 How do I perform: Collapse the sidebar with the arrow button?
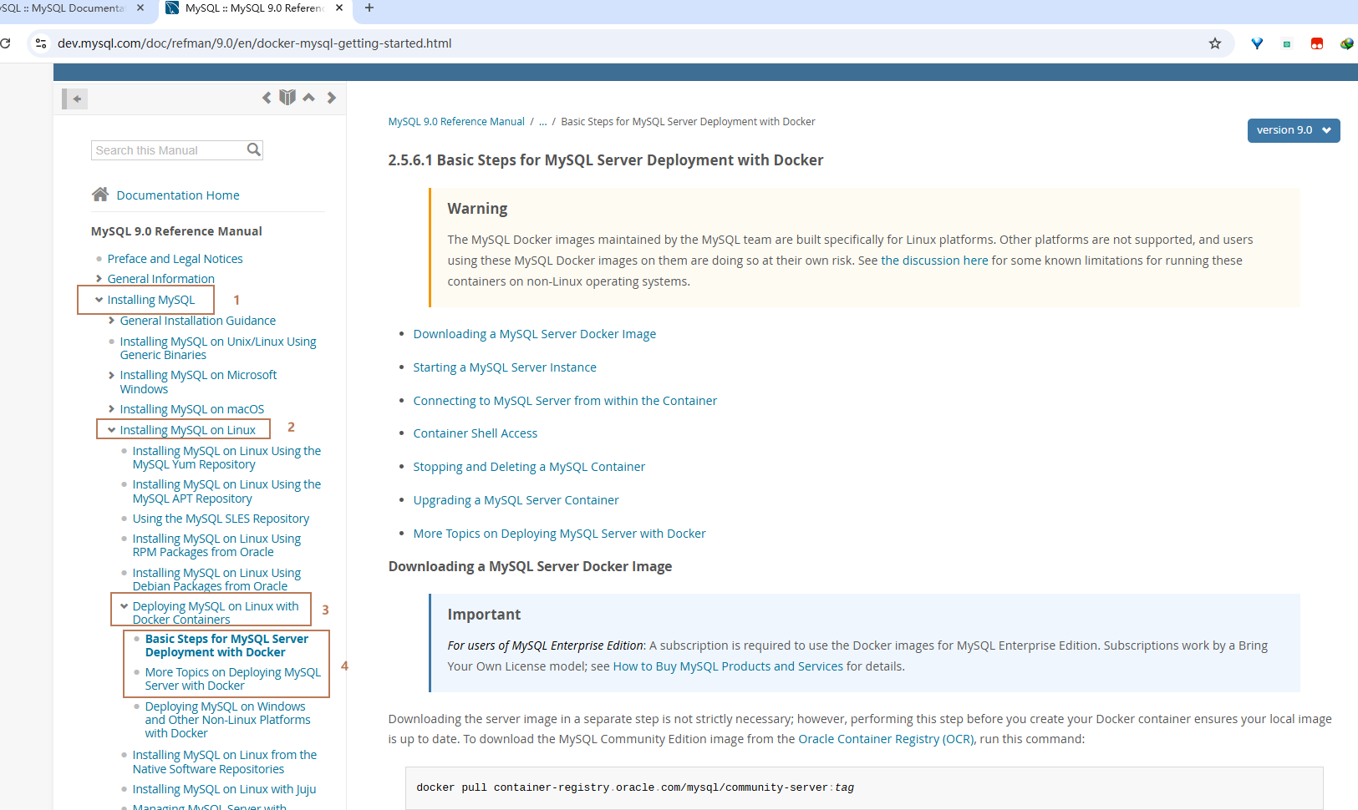click(75, 99)
